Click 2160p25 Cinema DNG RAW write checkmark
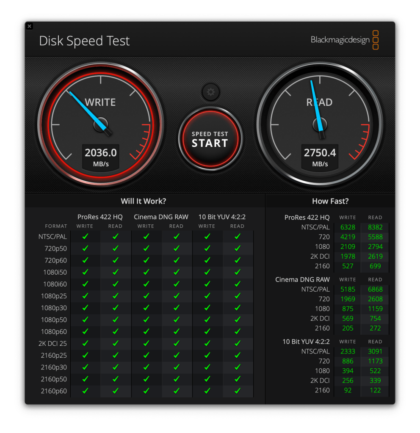Image resolution: width=420 pixels, height=433 pixels. click(146, 355)
